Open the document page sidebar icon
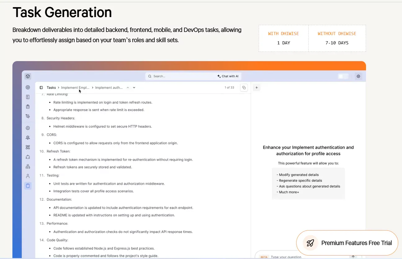The image size is (402, 259). coord(28,97)
